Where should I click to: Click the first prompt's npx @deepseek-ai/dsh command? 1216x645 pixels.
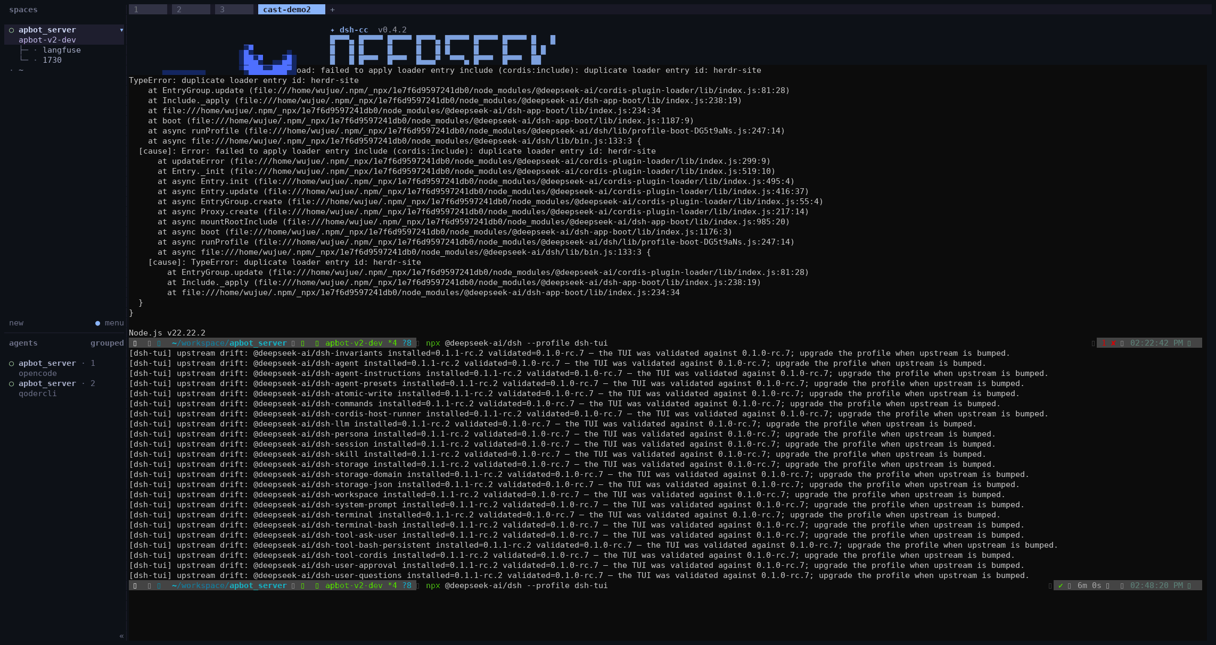pos(516,343)
